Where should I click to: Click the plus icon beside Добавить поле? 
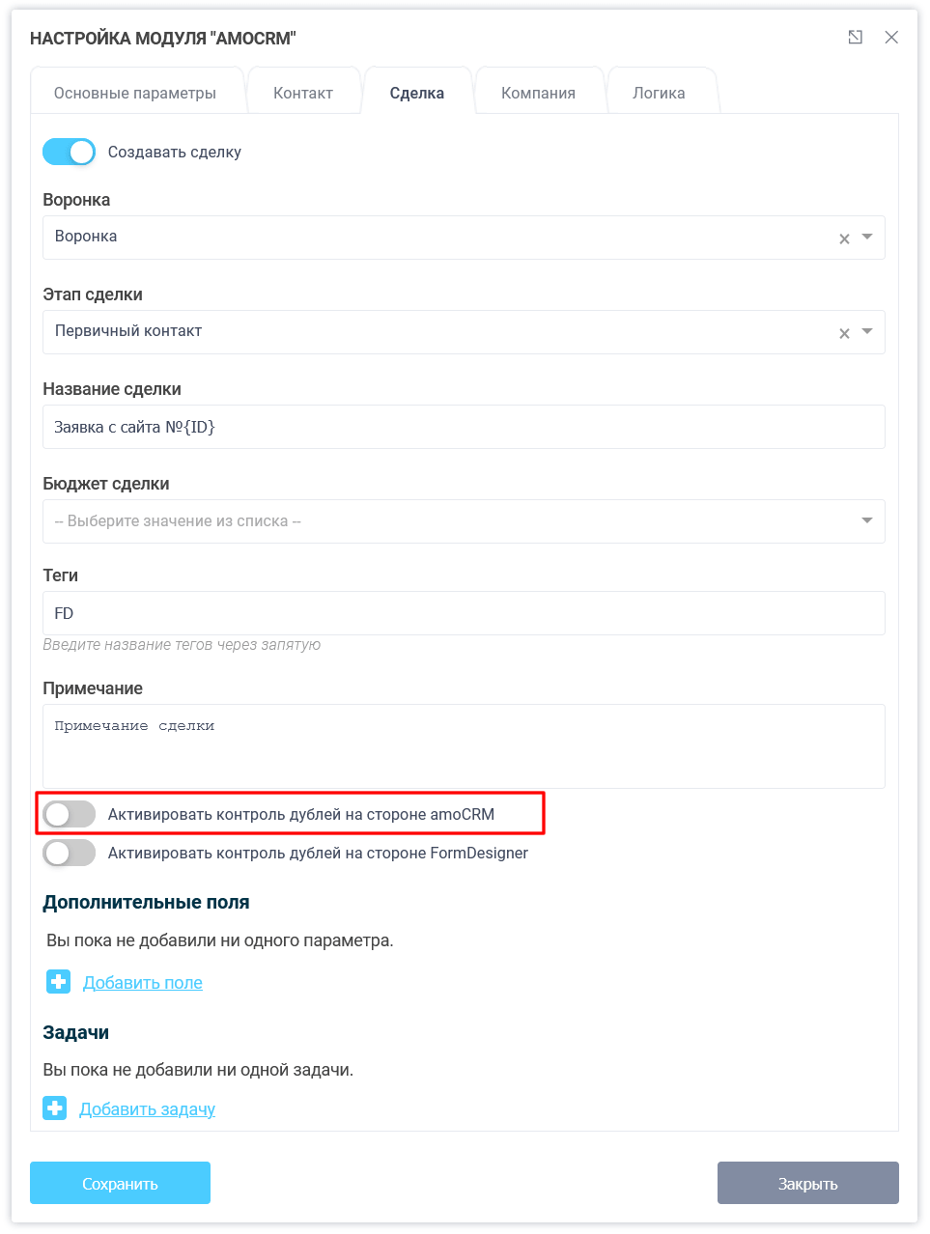(58, 982)
